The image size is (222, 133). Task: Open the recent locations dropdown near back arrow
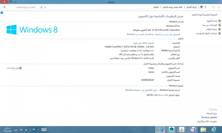click(x=210, y=7)
